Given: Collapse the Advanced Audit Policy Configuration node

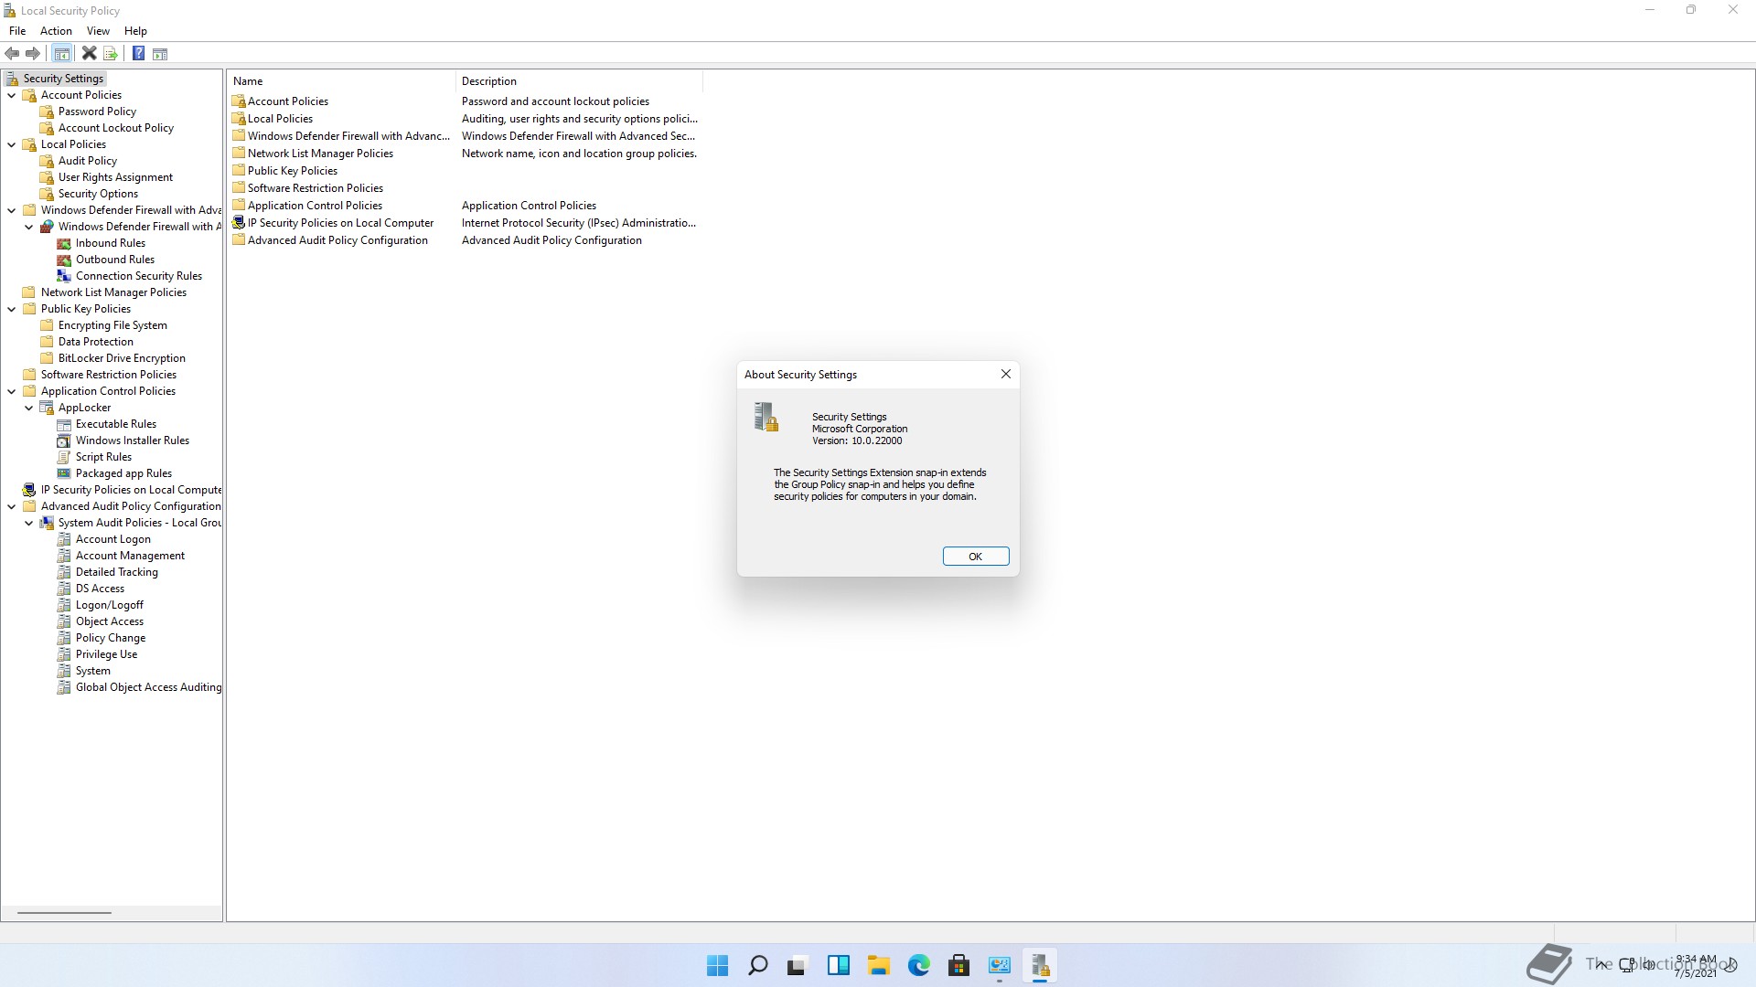Looking at the screenshot, I should (12, 506).
